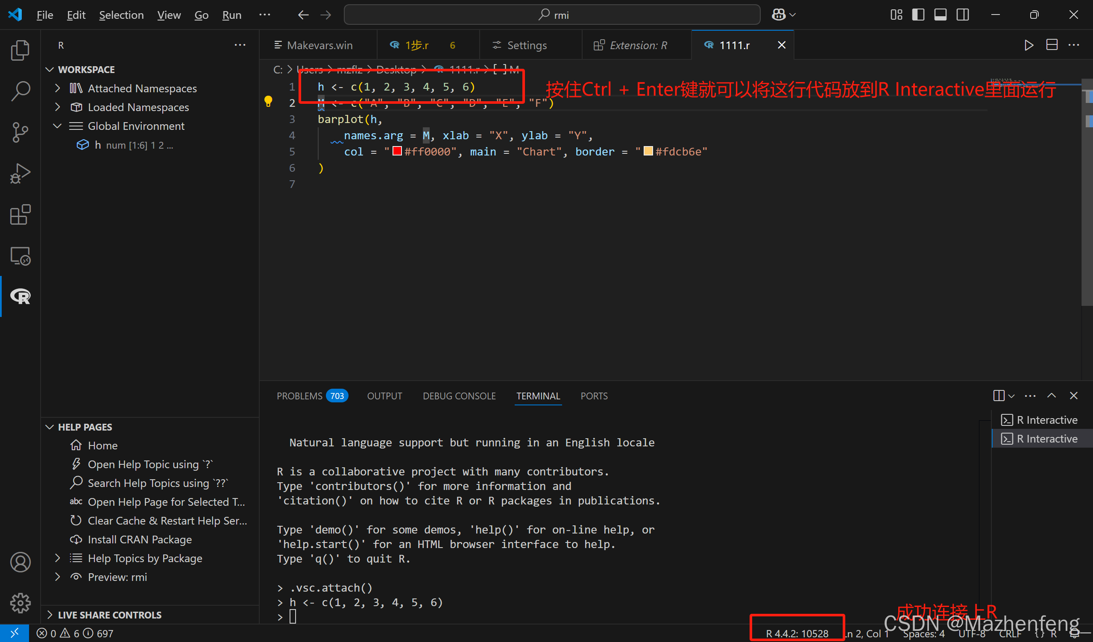The width and height of the screenshot is (1093, 642).
Task: Run the 1111.r source file with the play button
Action: pyautogui.click(x=1029, y=45)
